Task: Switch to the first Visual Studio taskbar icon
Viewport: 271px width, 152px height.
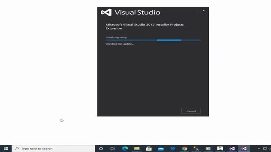Action: coord(232,149)
